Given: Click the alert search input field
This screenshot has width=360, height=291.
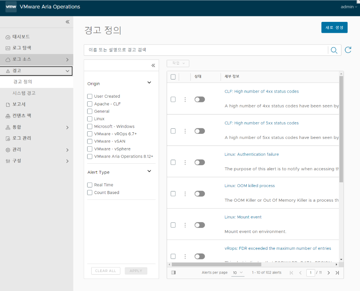Looking at the screenshot, I should pos(206,50).
